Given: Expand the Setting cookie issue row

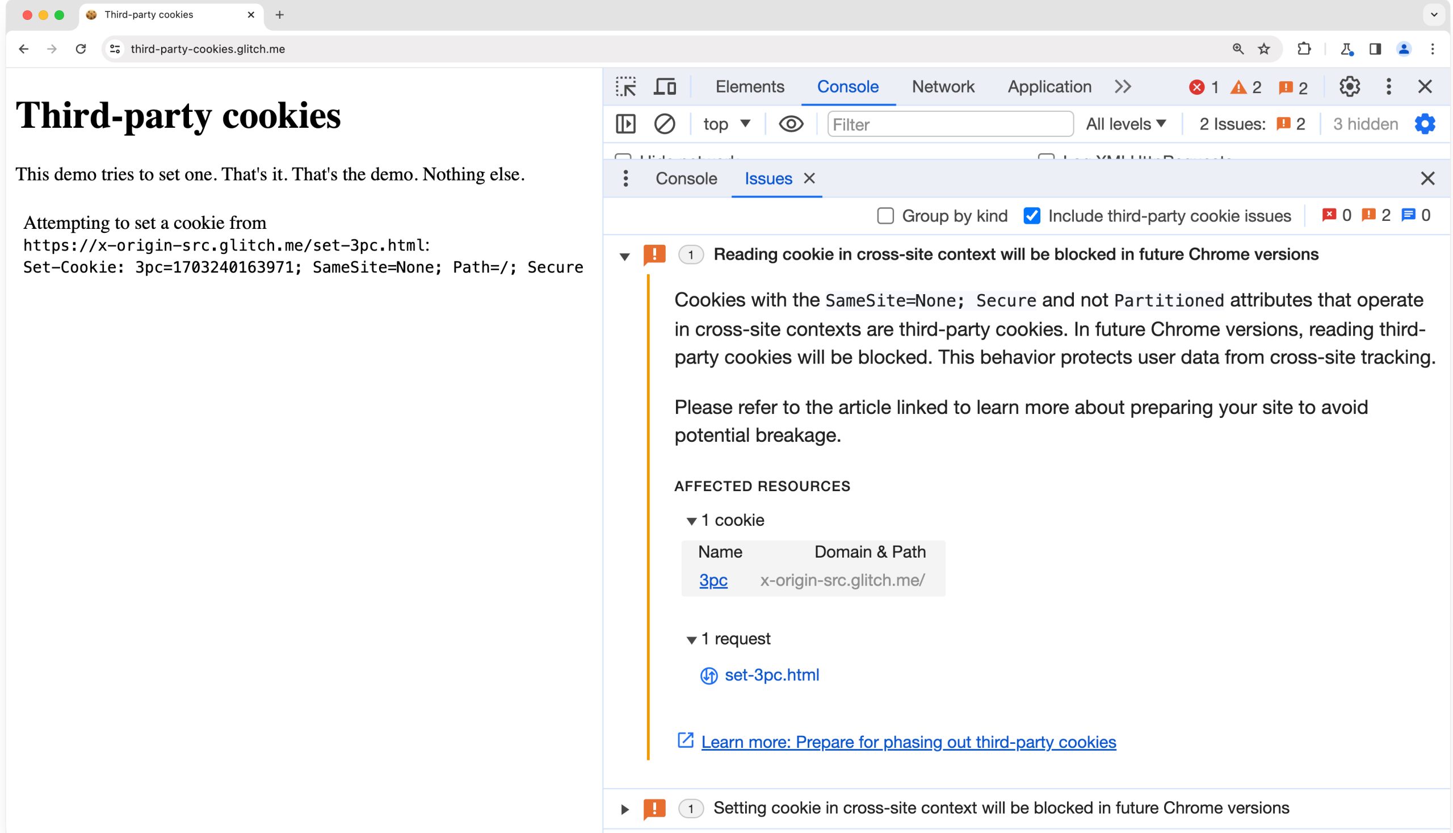Looking at the screenshot, I should [x=624, y=809].
